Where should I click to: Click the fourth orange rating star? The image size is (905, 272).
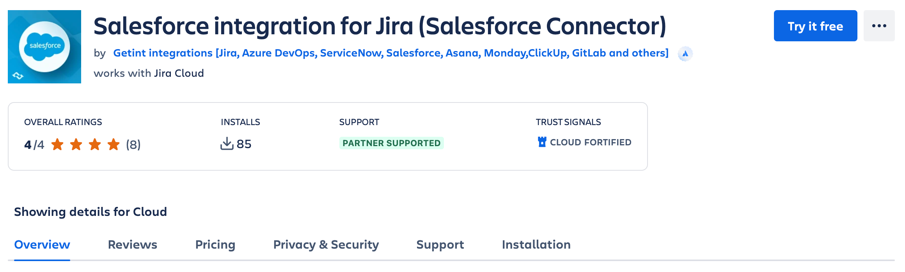coord(114,144)
